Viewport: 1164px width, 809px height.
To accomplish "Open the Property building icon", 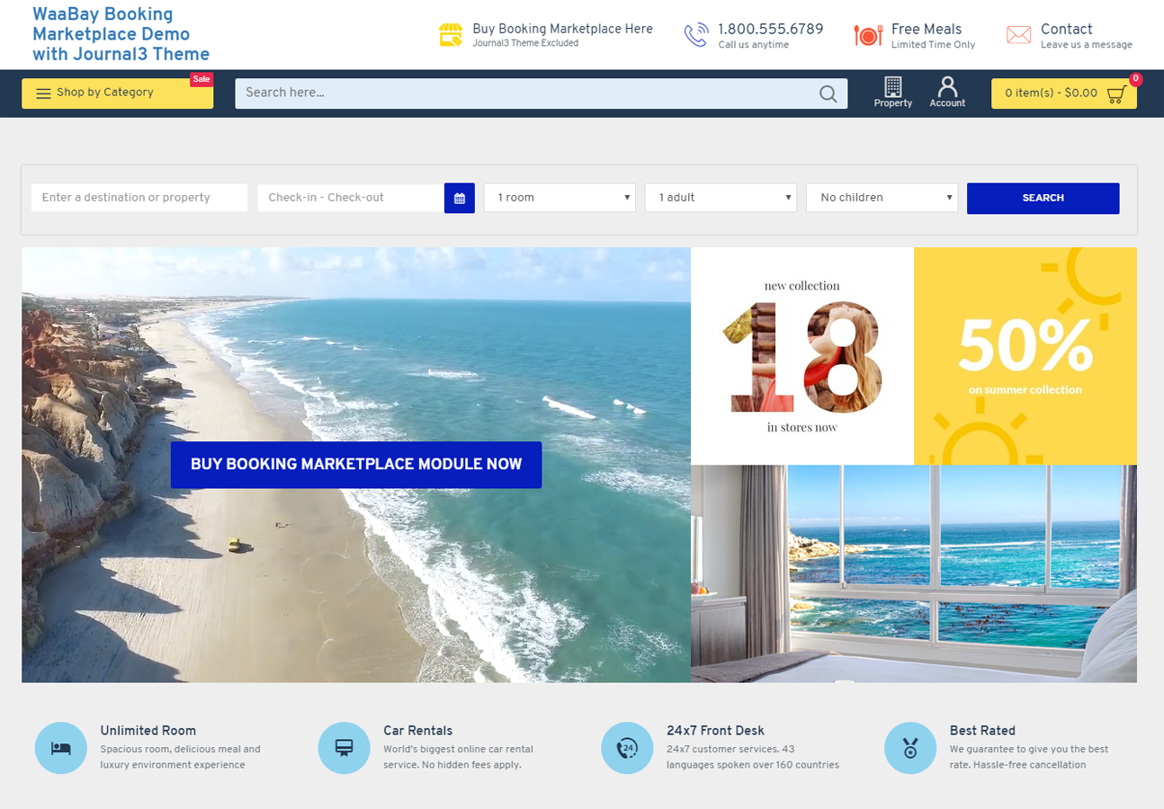I will coord(893,86).
